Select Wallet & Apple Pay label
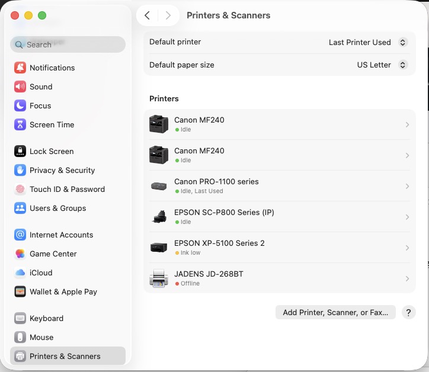 click(63, 291)
